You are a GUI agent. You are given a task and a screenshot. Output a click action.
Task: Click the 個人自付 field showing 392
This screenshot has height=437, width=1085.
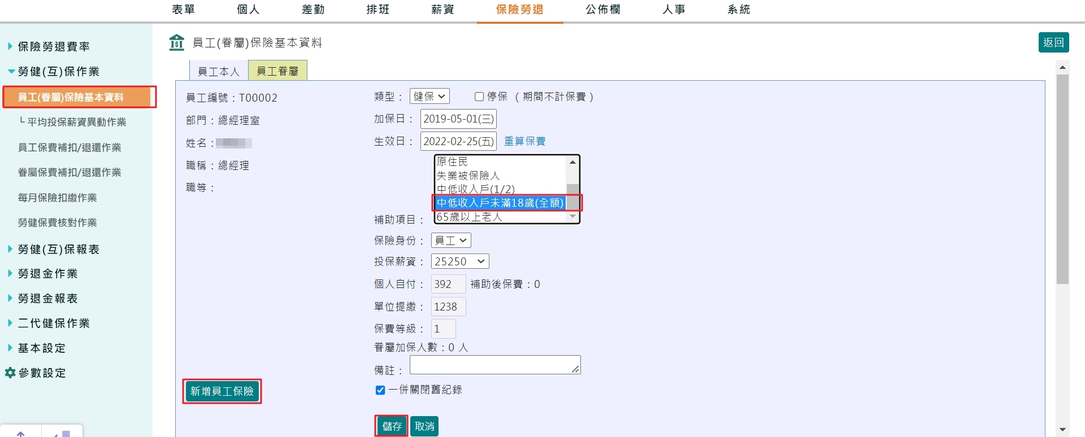pyautogui.click(x=449, y=284)
